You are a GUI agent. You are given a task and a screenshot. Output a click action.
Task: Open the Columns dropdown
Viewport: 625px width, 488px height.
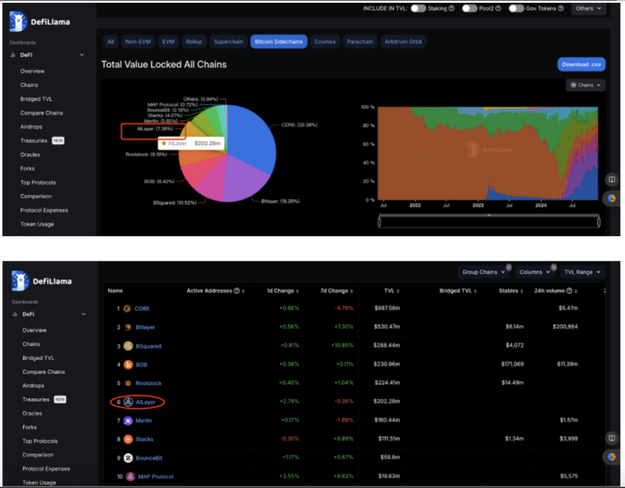pyautogui.click(x=535, y=272)
